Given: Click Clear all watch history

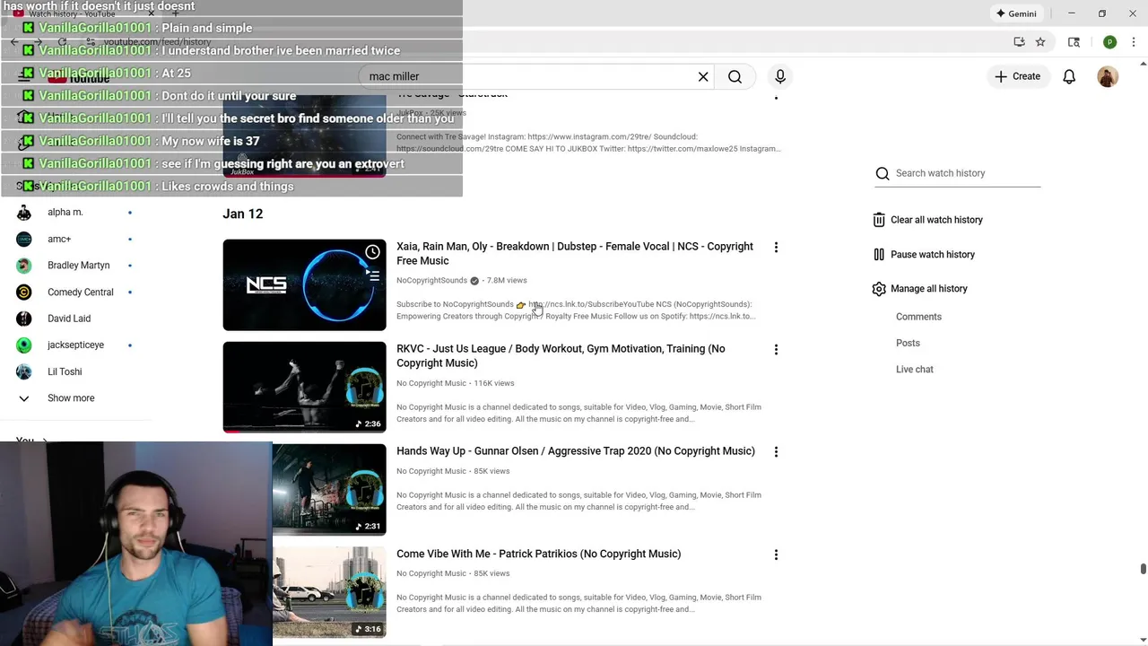Looking at the screenshot, I should coord(926,220).
